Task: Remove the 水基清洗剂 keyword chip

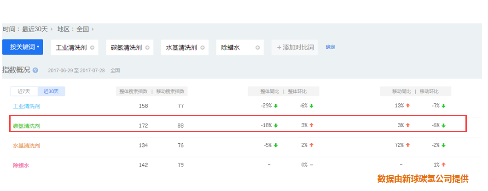Action: pos(203,47)
